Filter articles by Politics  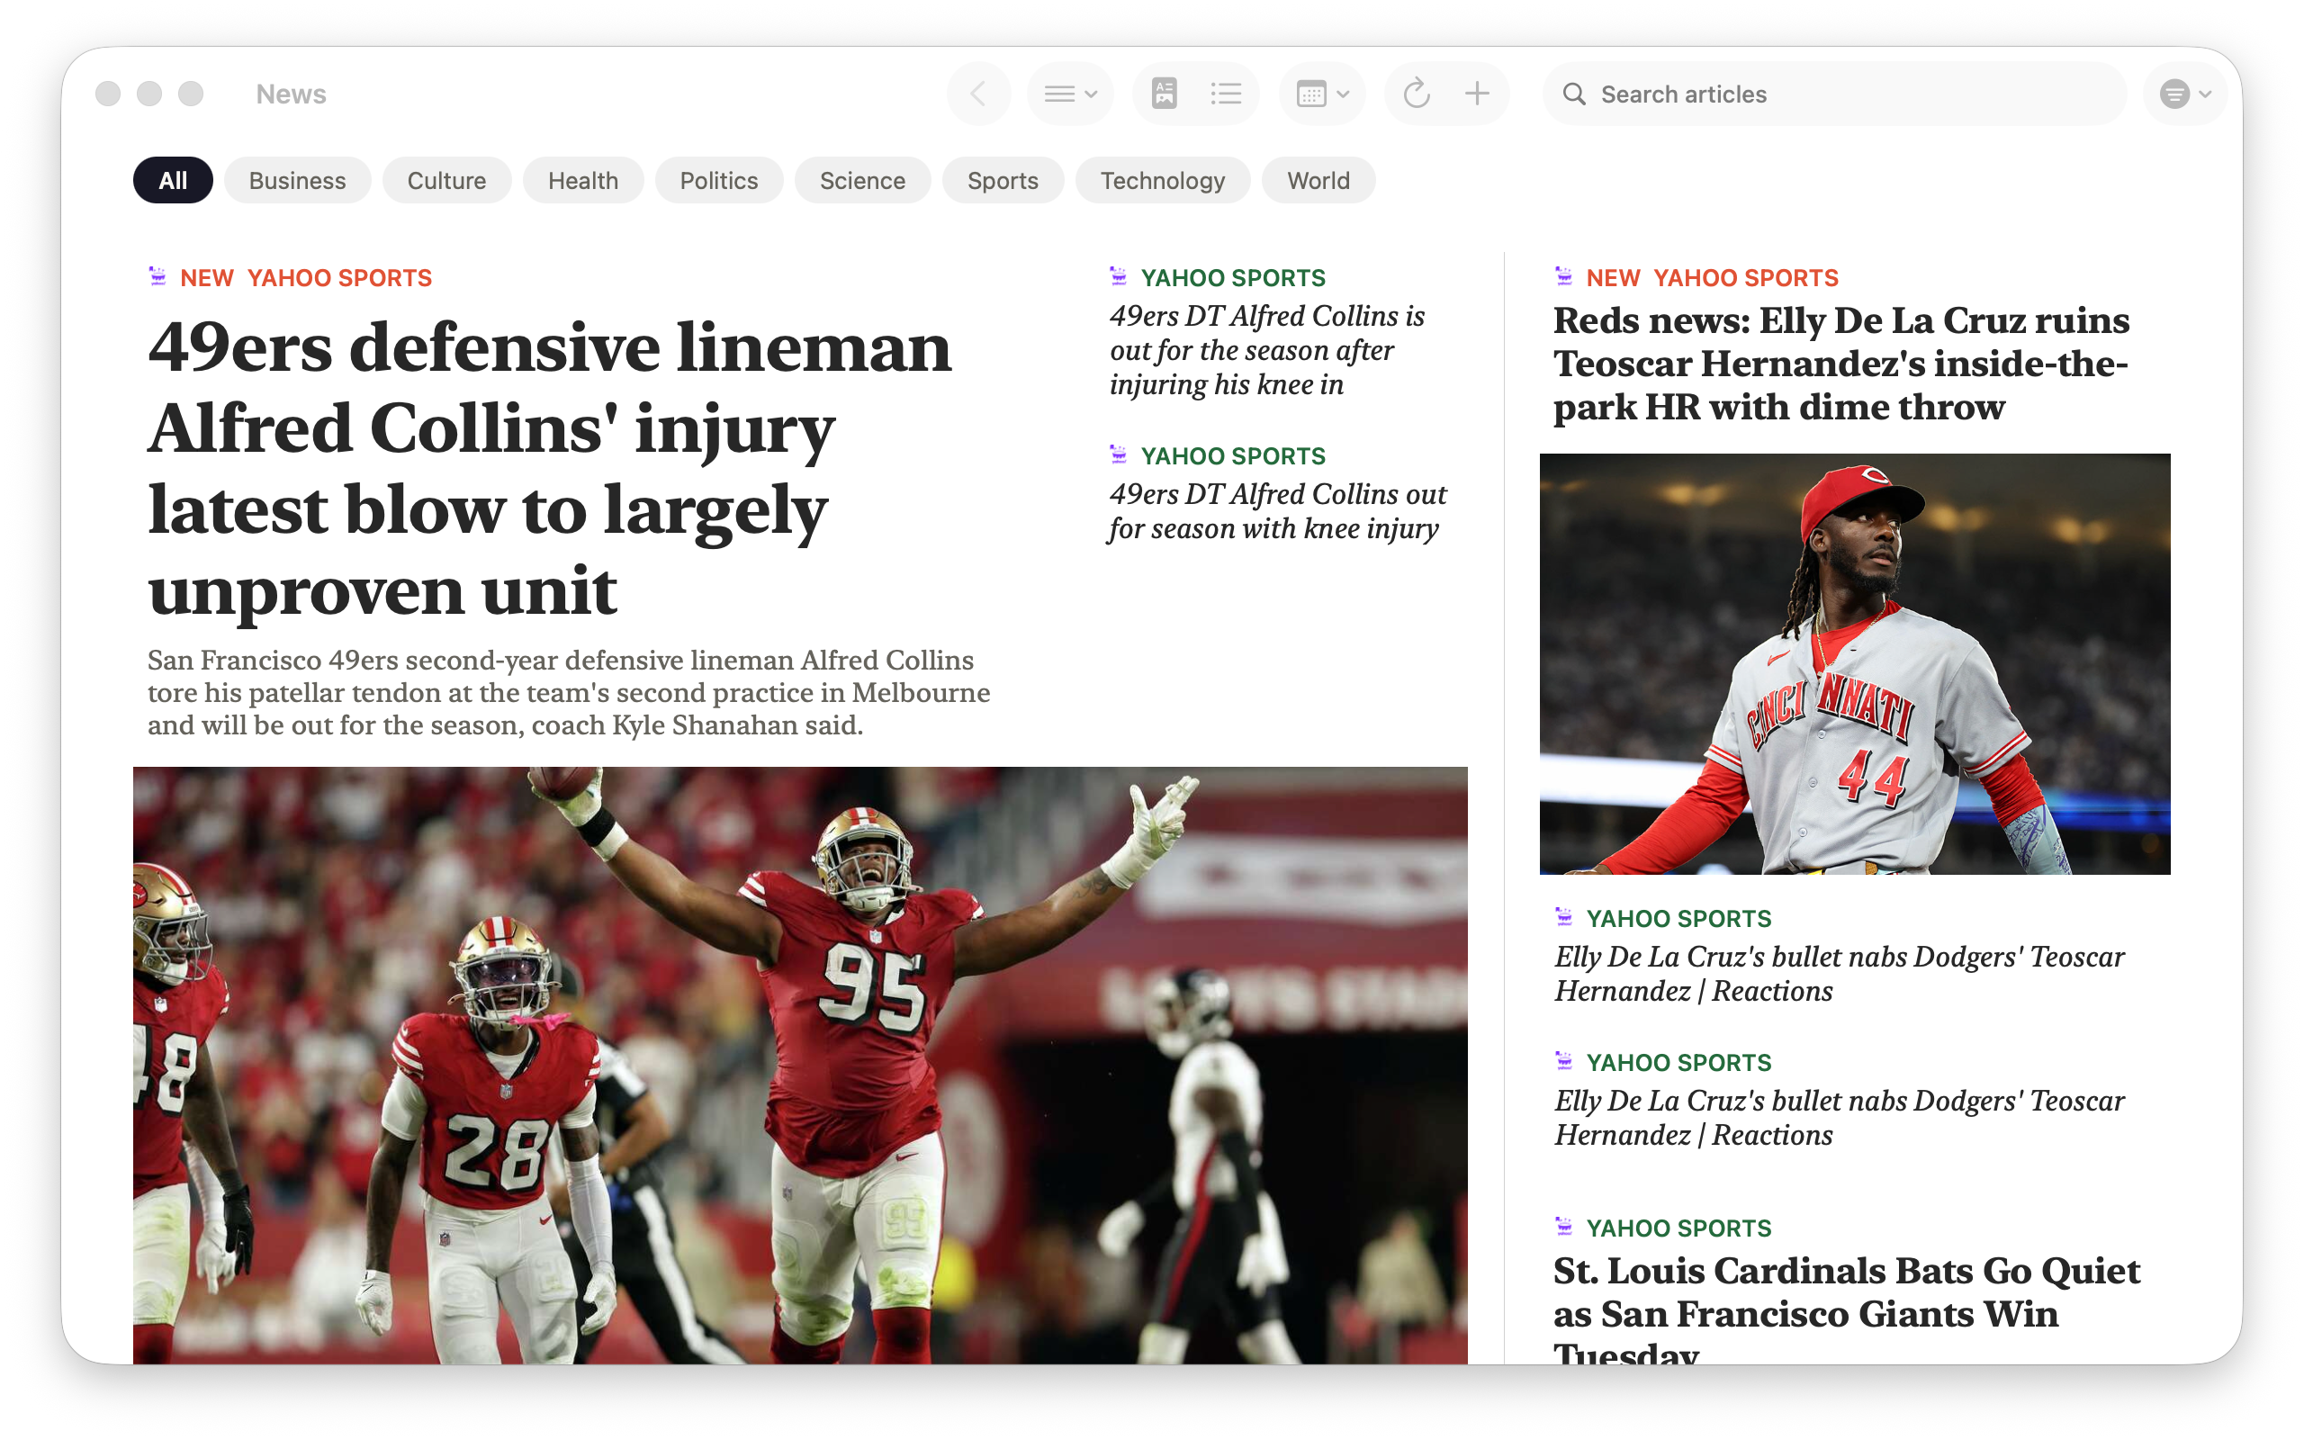719,180
